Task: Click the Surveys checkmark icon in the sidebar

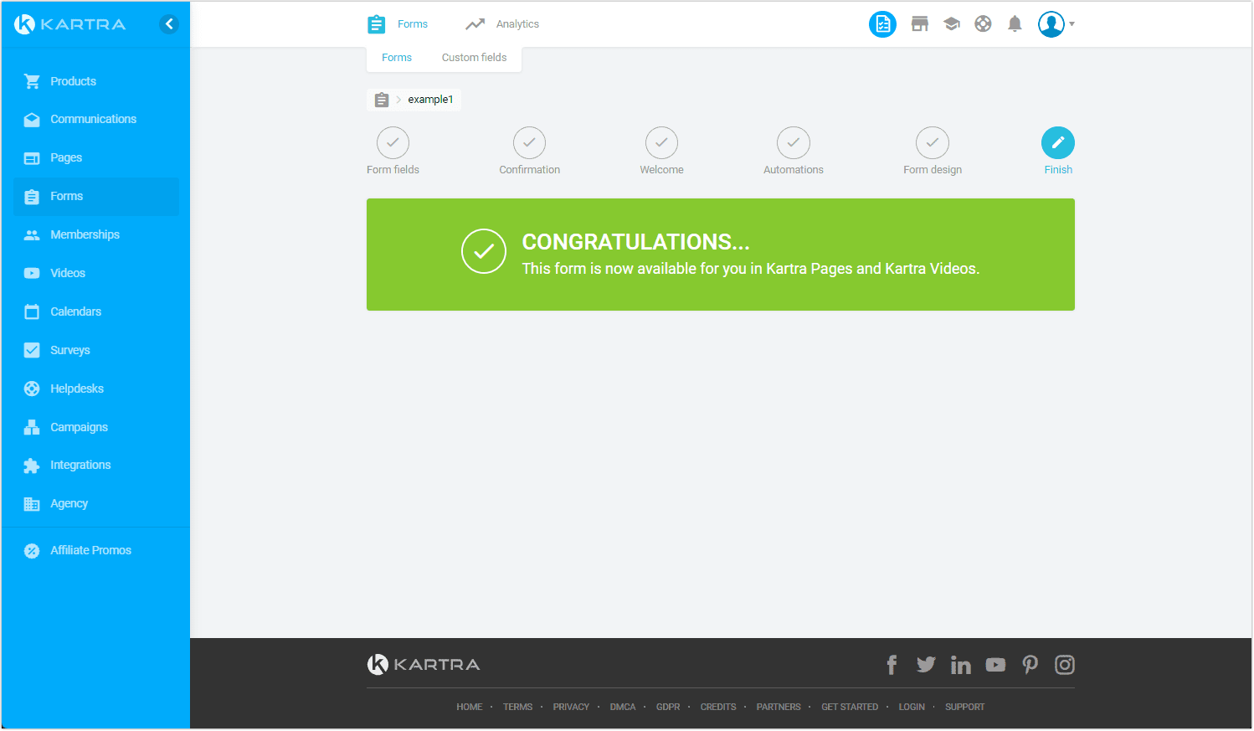Action: (32, 350)
